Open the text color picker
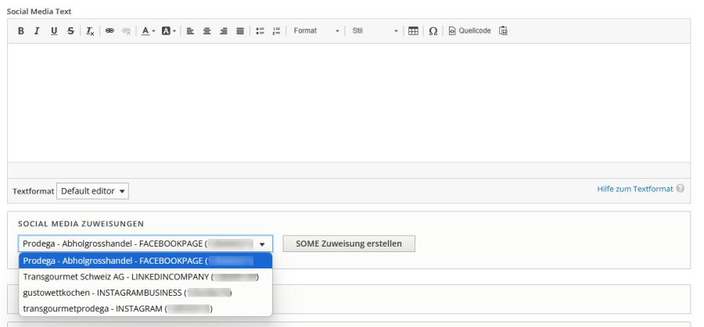This screenshot has height=327, width=704. [x=148, y=31]
